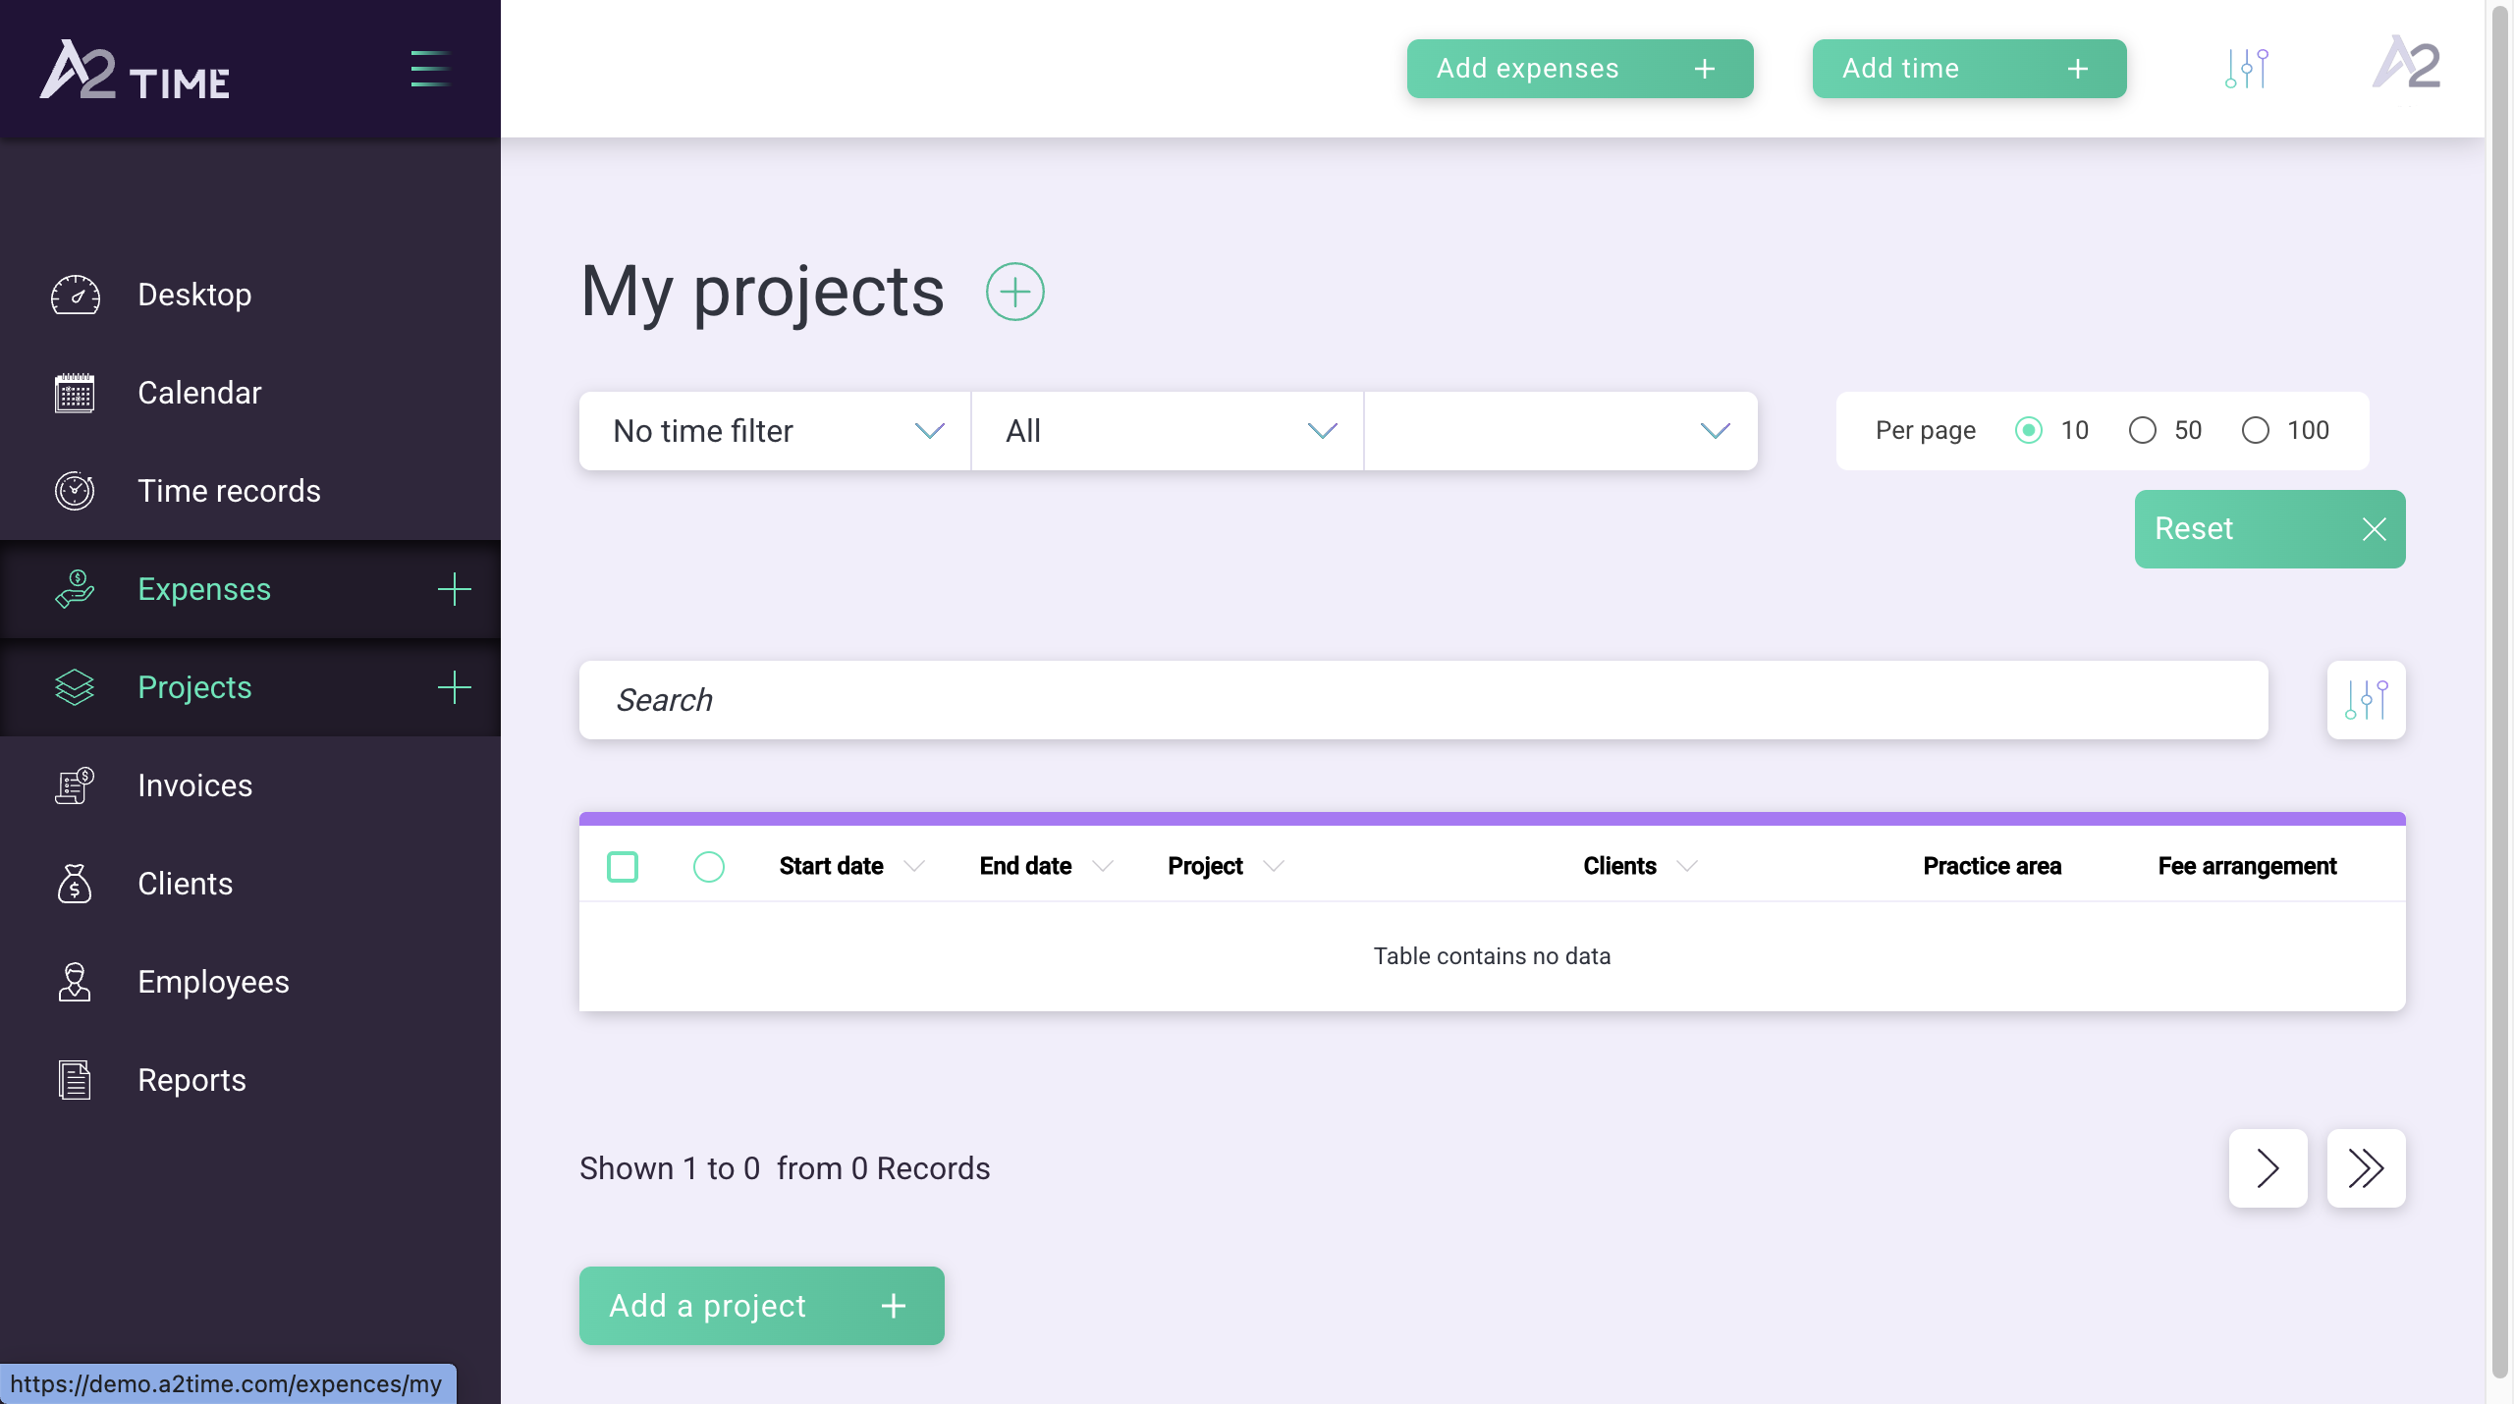Click the Reset filters button
The height and width of the screenshot is (1404, 2514).
pyautogui.click(x=2270, y=529)
